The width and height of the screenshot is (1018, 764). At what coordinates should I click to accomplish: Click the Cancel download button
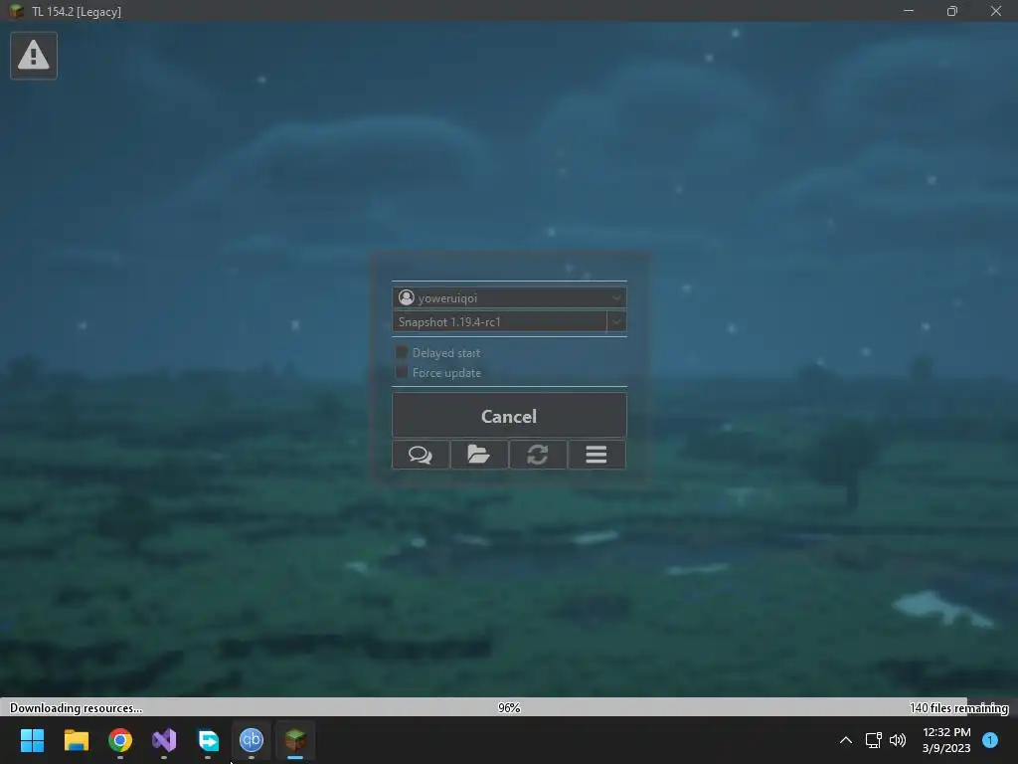point(509,416)
